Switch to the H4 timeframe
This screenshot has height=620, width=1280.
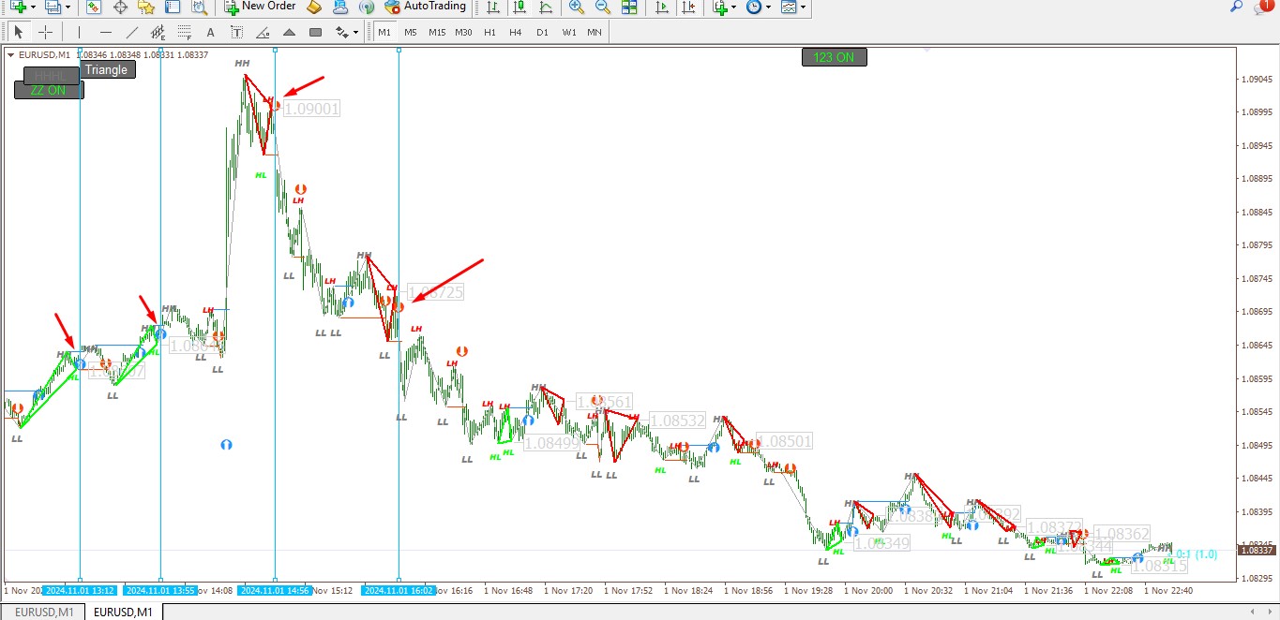516,32
